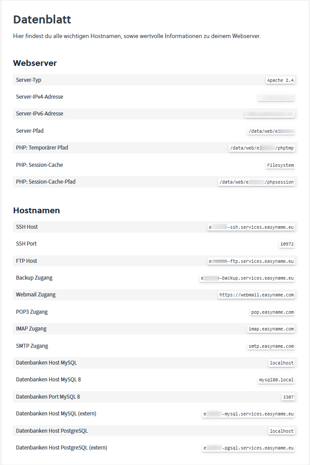
Task: Click the Apache 2.4 server type value
Action: [x=280, y=80]
